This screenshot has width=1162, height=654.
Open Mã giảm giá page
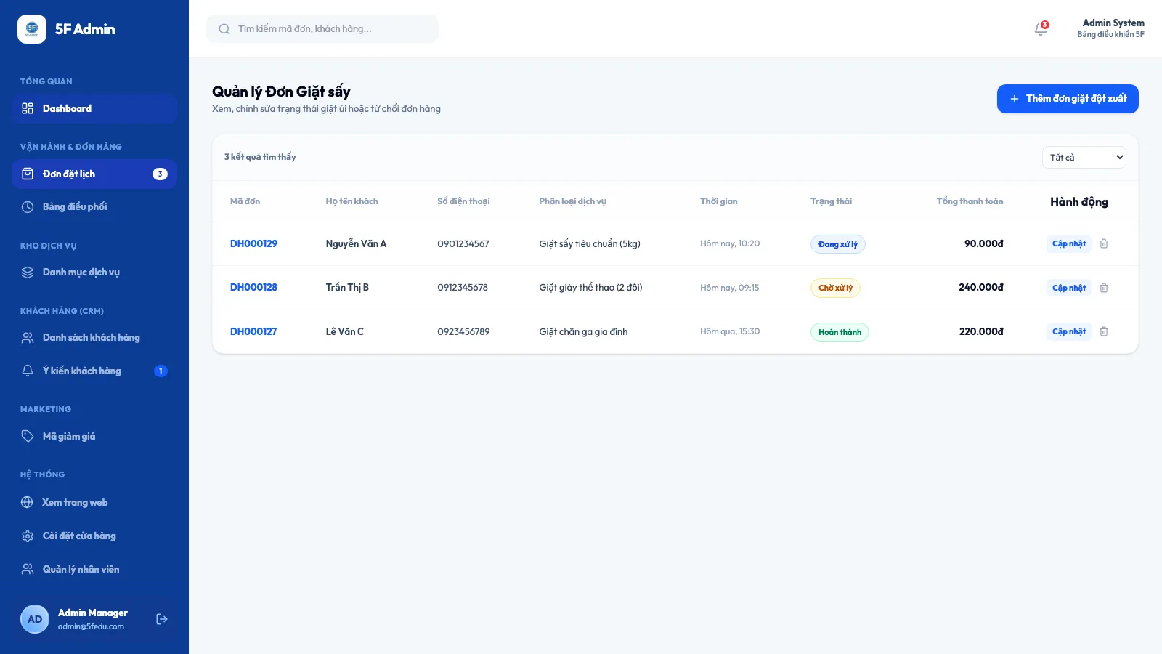[94, 436]
